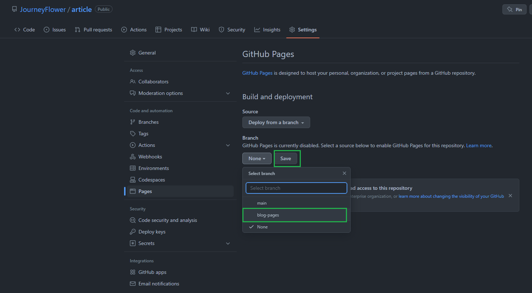532x293 pixels.
Task: Open the Projects tab
Action: (169, 30)
